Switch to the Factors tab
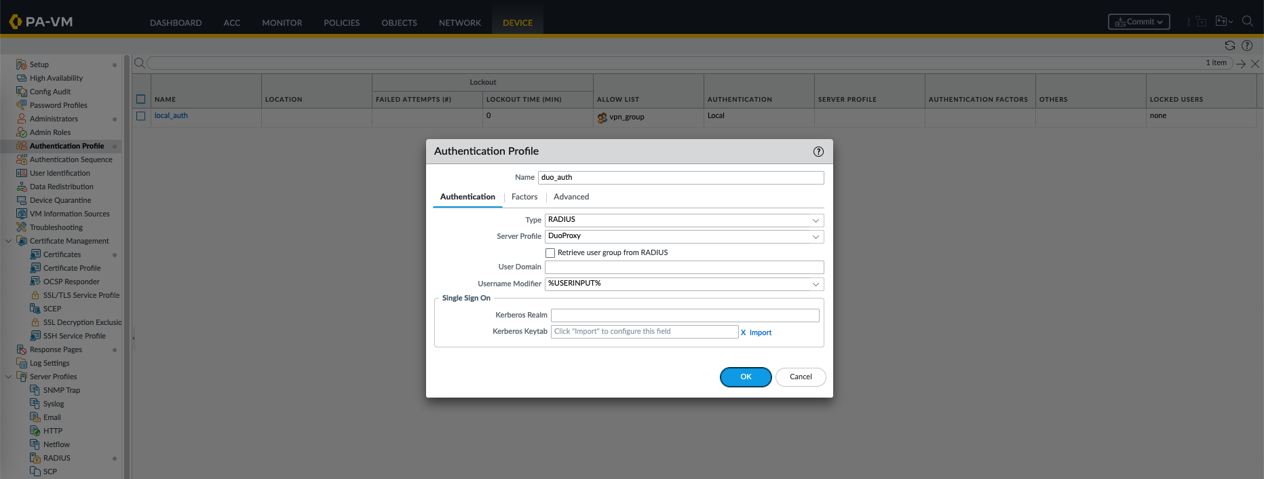 coord(524,197)
